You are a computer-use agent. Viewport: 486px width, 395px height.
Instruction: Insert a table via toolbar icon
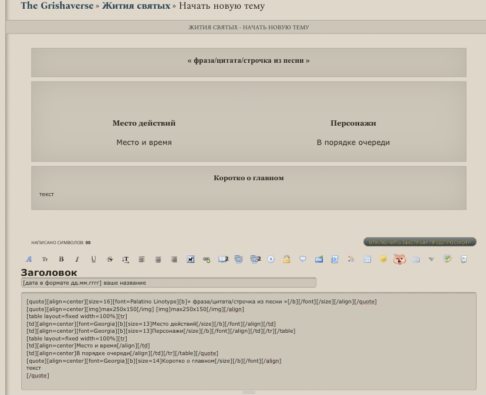click(367, 259)
